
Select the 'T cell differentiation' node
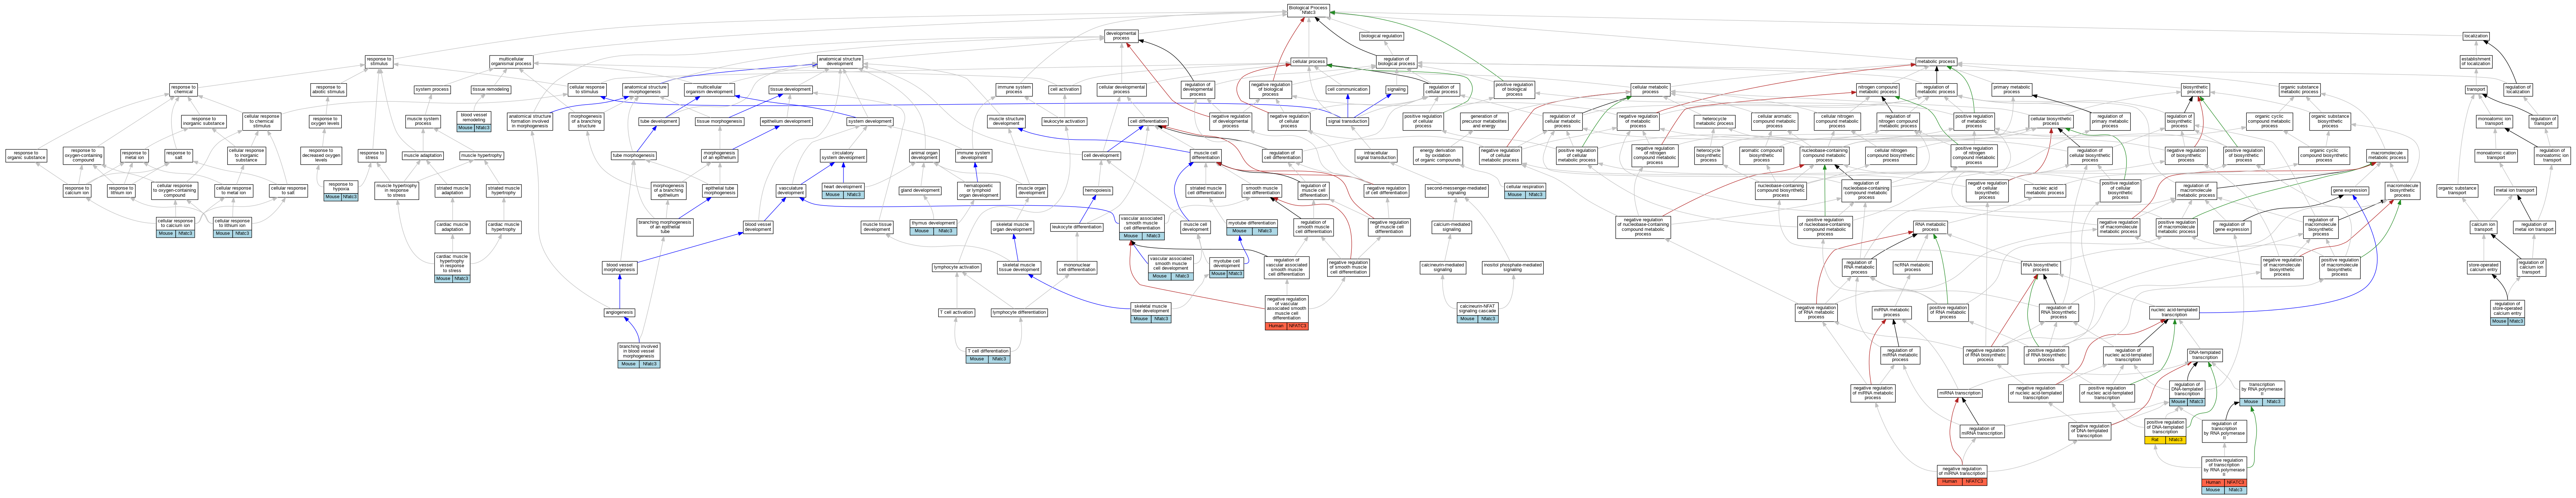988,354
